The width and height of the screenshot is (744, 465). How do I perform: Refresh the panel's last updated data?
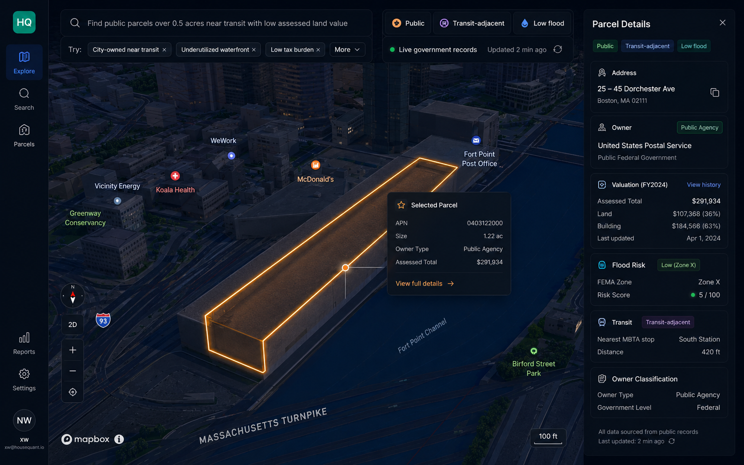click(672, 441)
